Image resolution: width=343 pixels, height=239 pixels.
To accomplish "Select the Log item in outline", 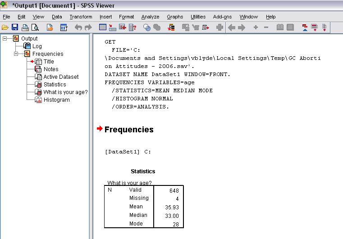I will point(37,46).
